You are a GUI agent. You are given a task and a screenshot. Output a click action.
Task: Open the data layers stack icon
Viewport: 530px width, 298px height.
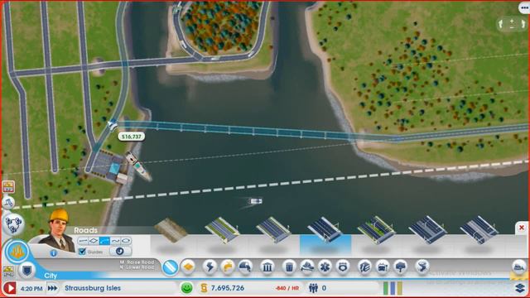coord(521,288)
